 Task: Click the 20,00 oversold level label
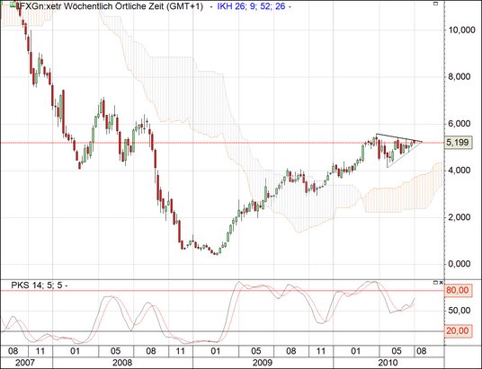458,331
